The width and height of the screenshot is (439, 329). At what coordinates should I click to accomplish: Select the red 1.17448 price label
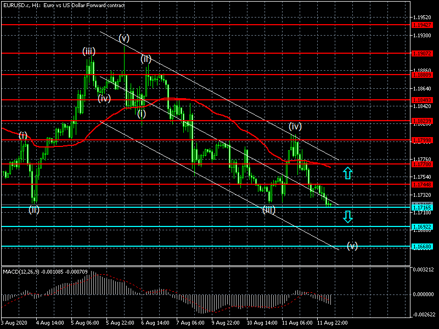click(422, 184)
